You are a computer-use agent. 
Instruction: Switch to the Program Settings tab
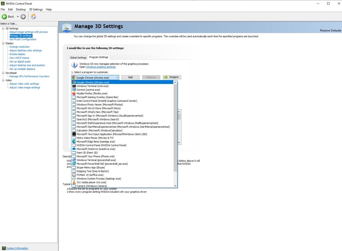pyautogui.click(x=99, y=57)
